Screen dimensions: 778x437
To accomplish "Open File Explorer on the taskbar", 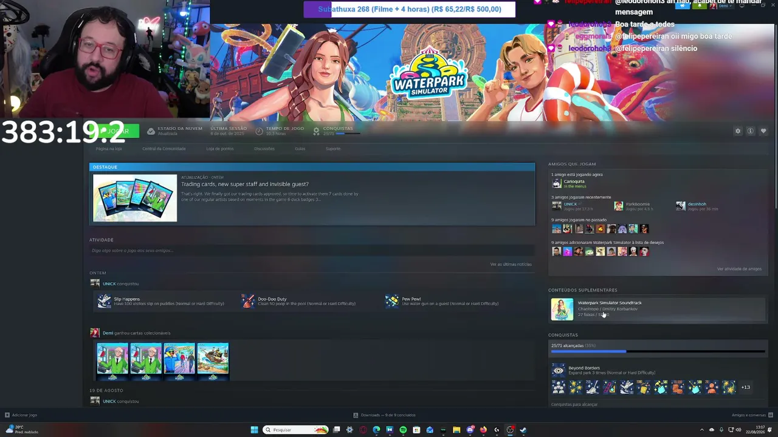I will click(x=456, y=430).
